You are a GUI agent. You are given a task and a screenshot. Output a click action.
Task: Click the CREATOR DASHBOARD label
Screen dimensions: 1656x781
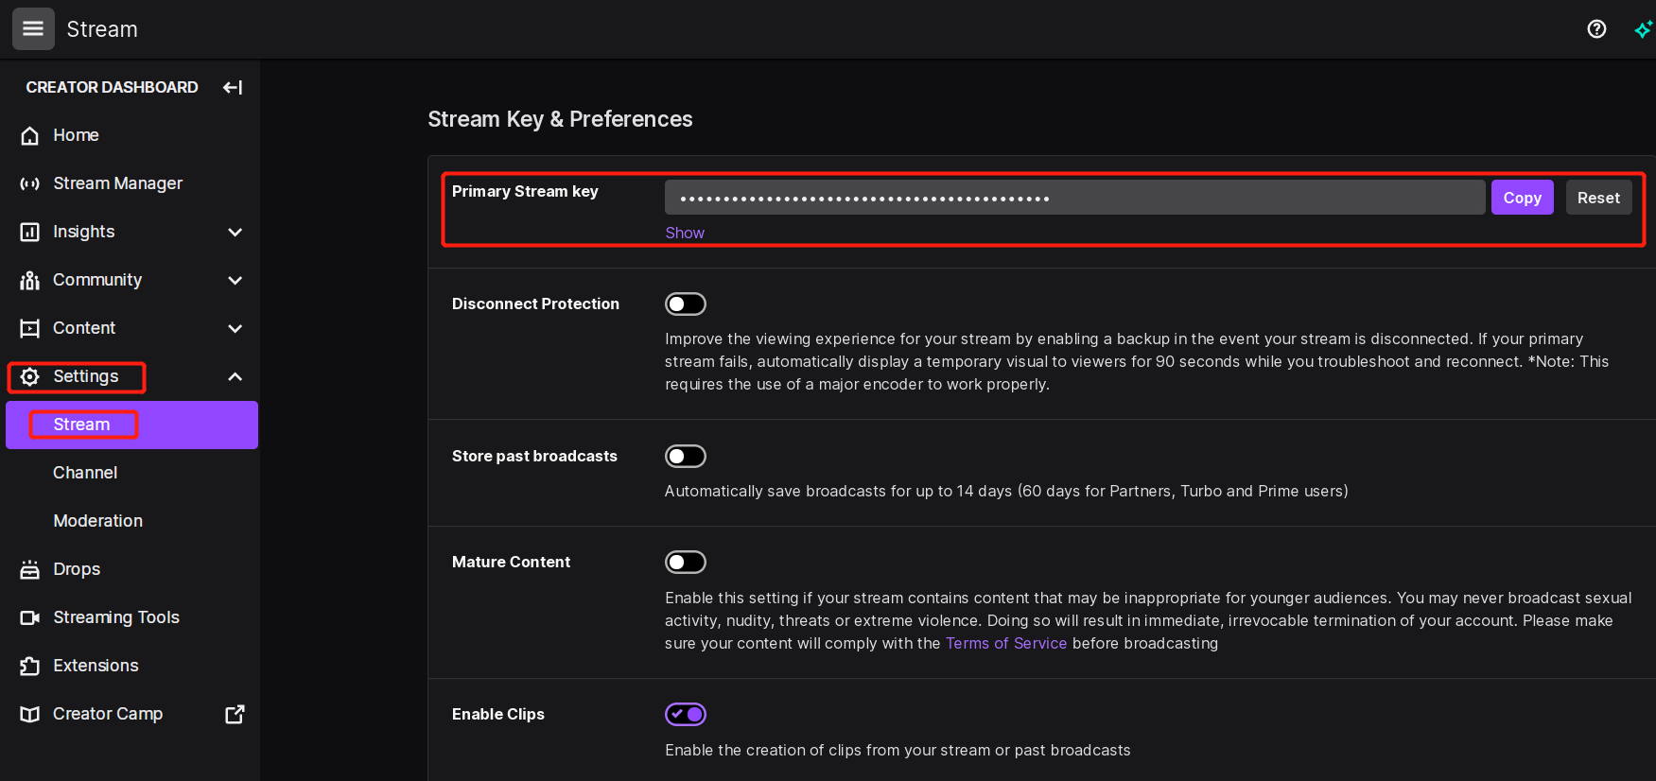(112, 87)
